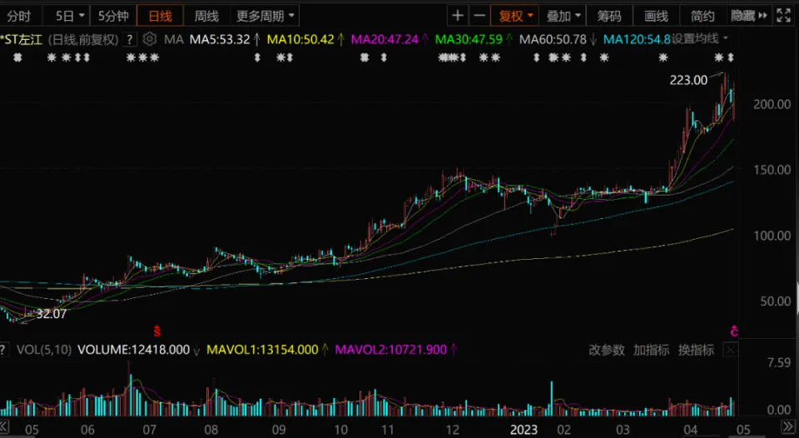The width and height of the screenshot is (799, 438).
Task: Click the 改参数 button
Action: (606, 350)
